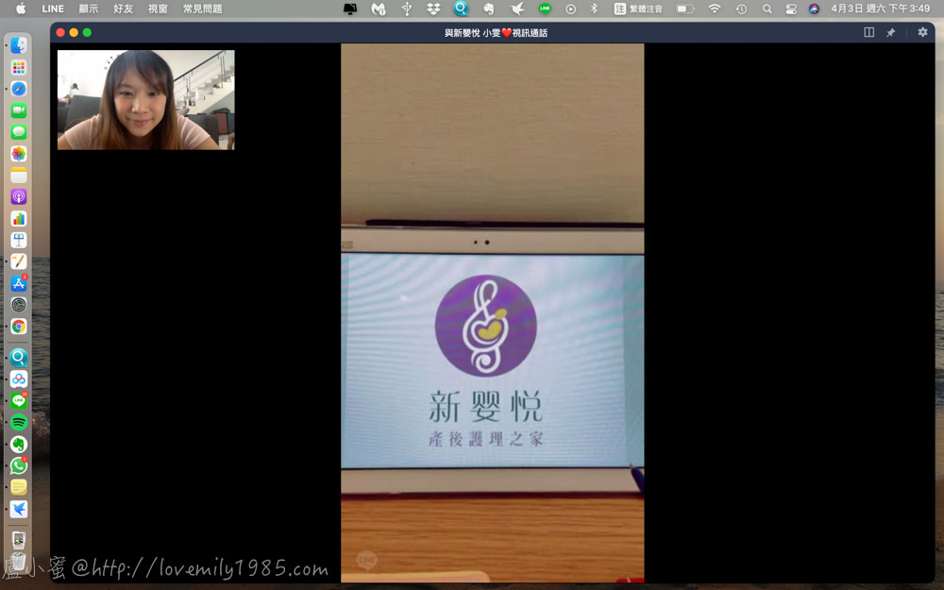
Task: Open Dropbox menu bar icon
Action: point(433,8)
